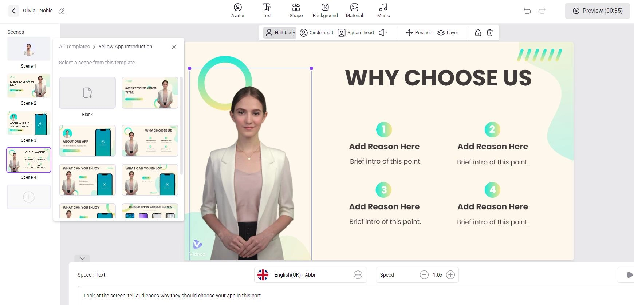Collapse the speech panel with chevron
This screenshot has height=305, width=634.
point(82,258)
